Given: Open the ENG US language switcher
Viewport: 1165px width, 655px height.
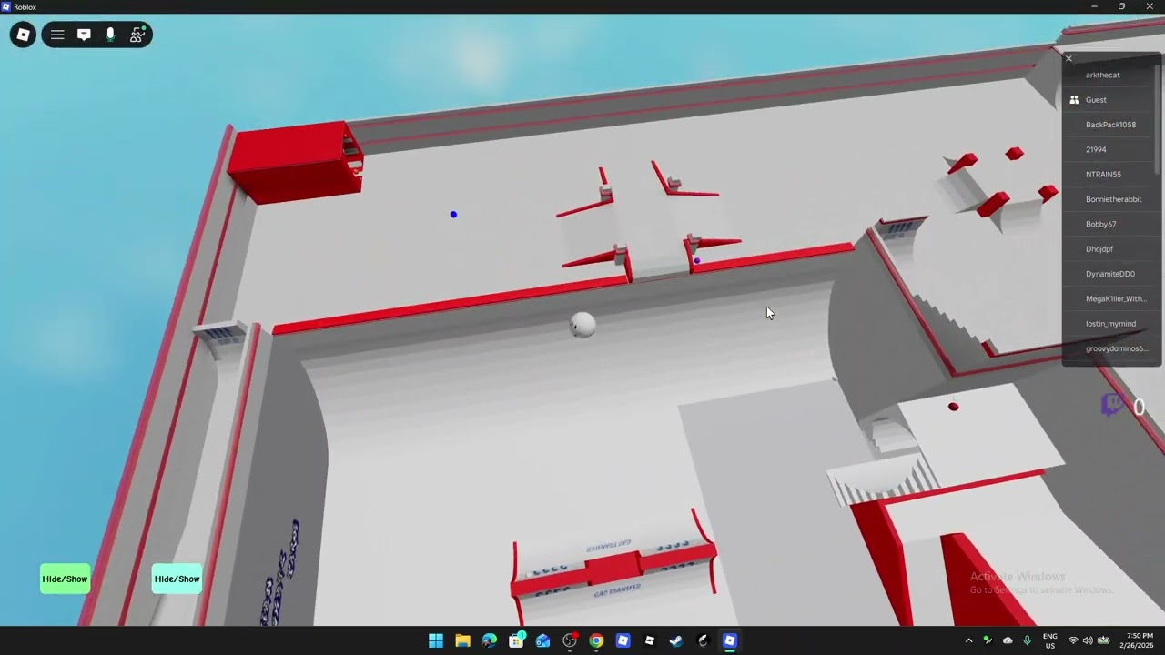Looking at the screenshot, I should pos(1049,640).
